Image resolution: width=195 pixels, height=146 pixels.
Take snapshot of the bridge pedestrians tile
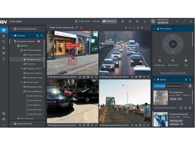click(136, 125)
